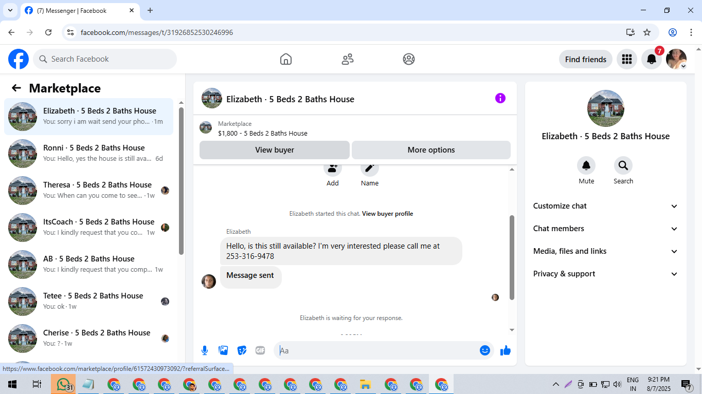Click the Add people icon in chat
702x394 pixels.
coord(333,168)
